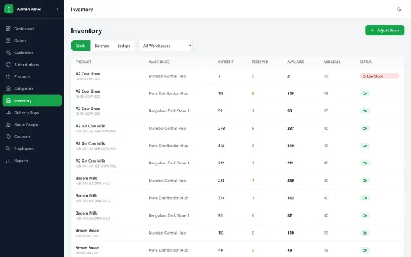Select Brown Bread with current stock 110

[237, 233]
